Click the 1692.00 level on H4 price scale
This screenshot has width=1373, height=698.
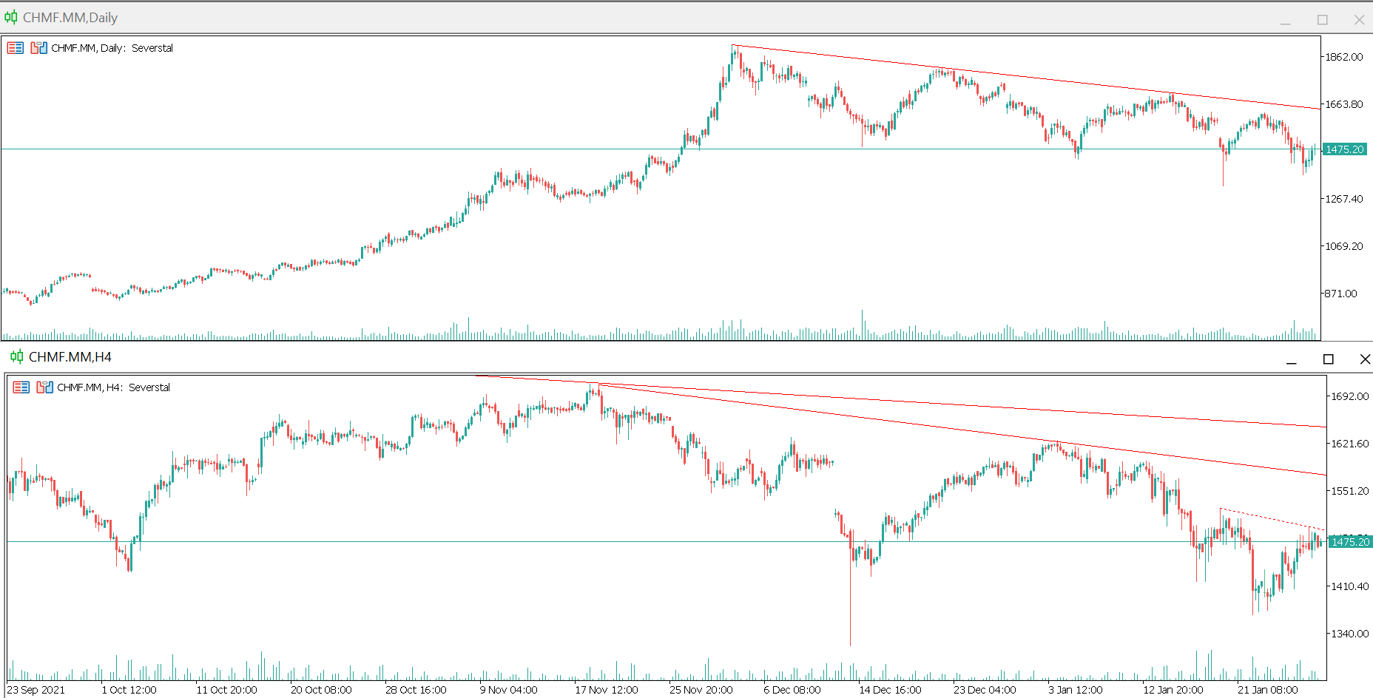click(x=1350, y=396)
